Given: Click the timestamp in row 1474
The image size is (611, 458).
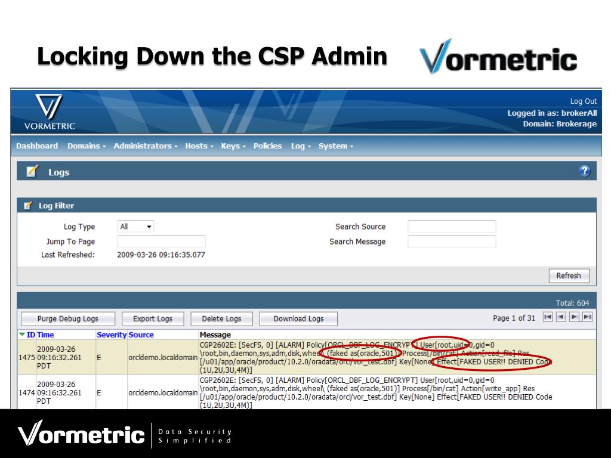Looking at the screenshot, I should (x=59, y=392).
